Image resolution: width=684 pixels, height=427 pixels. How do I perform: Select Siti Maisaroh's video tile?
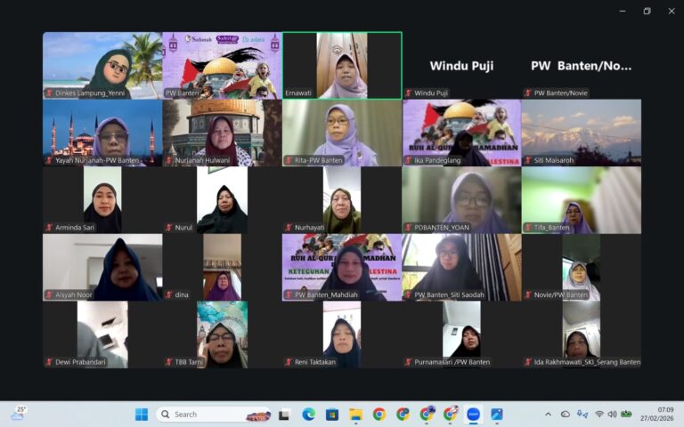tap(581, 132)
